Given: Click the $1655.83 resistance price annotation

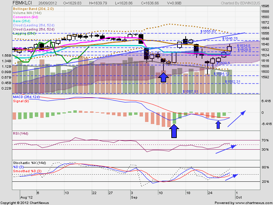Looking at the screenshot, I should pos(208,31).
